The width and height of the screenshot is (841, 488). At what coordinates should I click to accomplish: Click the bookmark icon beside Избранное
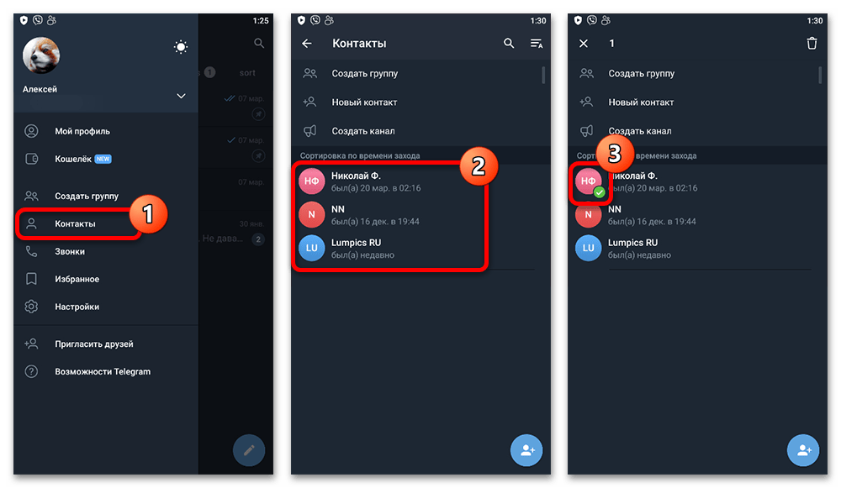(x=32, y=279)
